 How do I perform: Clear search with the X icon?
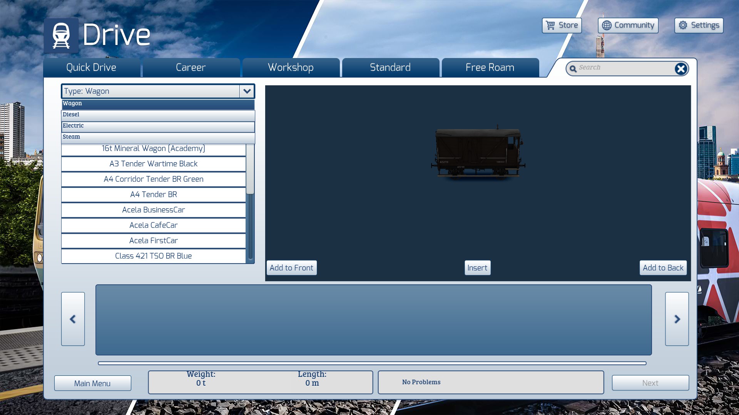coord(680,69)
